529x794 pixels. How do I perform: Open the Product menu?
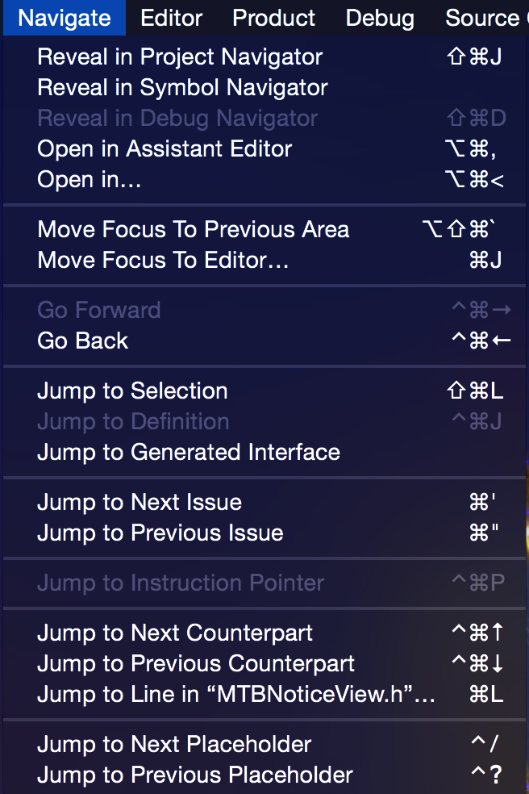[x=273, y=18]
